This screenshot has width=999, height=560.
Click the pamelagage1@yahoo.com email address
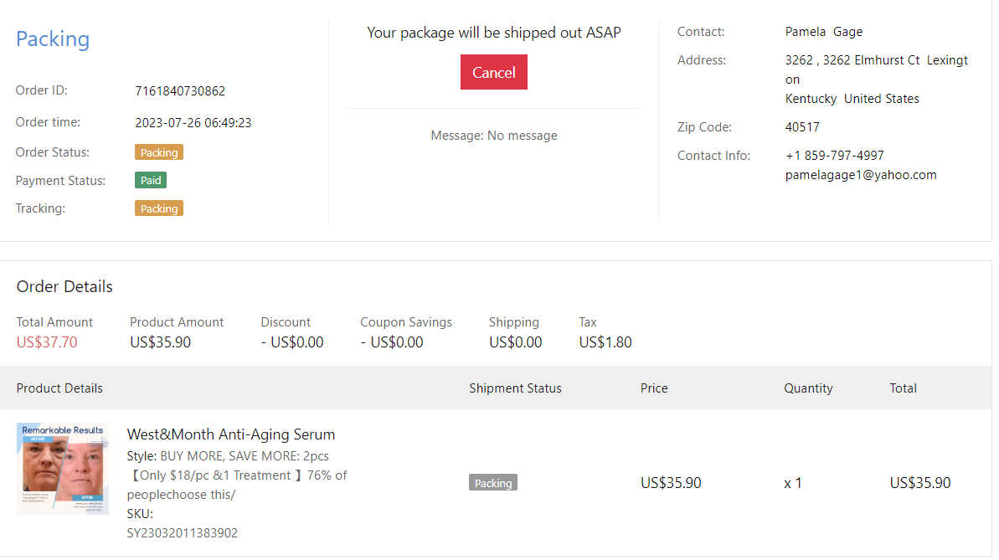point(861,175)
